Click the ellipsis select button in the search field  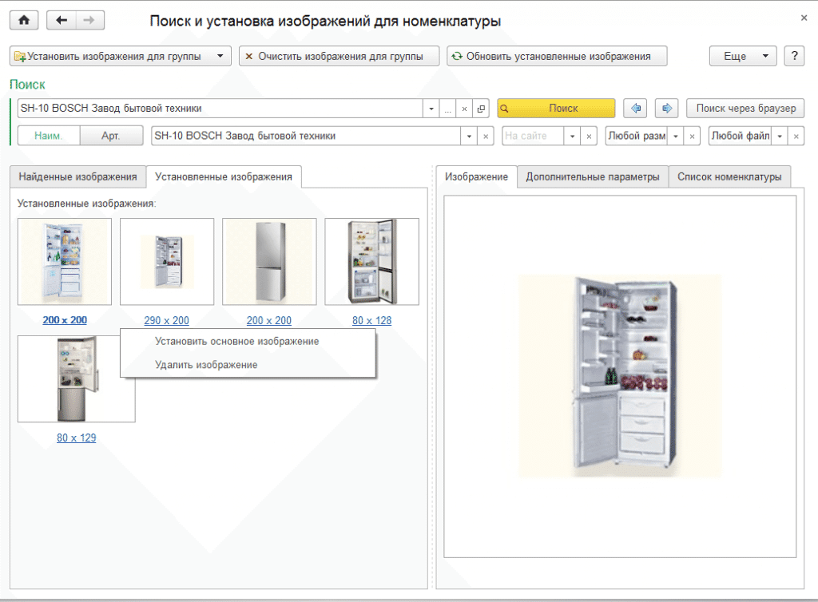[x=447, y=109]
